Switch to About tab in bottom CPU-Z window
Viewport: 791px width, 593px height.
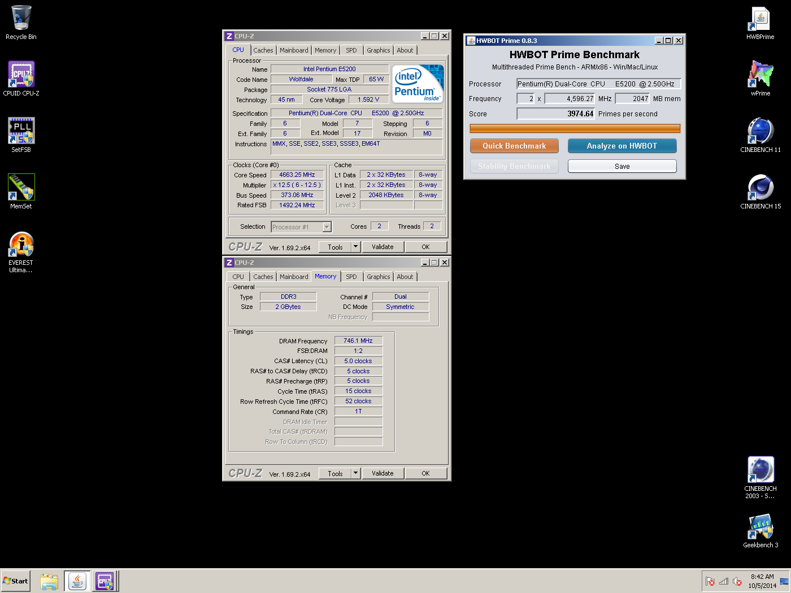click(x=405, y=277)
